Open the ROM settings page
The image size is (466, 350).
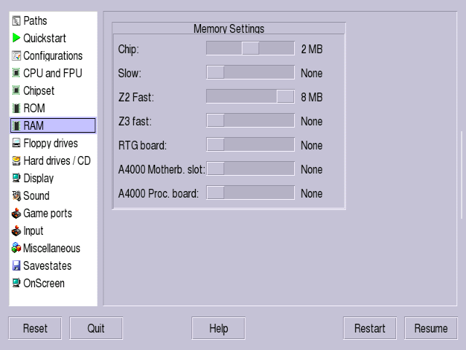[34, 108]
